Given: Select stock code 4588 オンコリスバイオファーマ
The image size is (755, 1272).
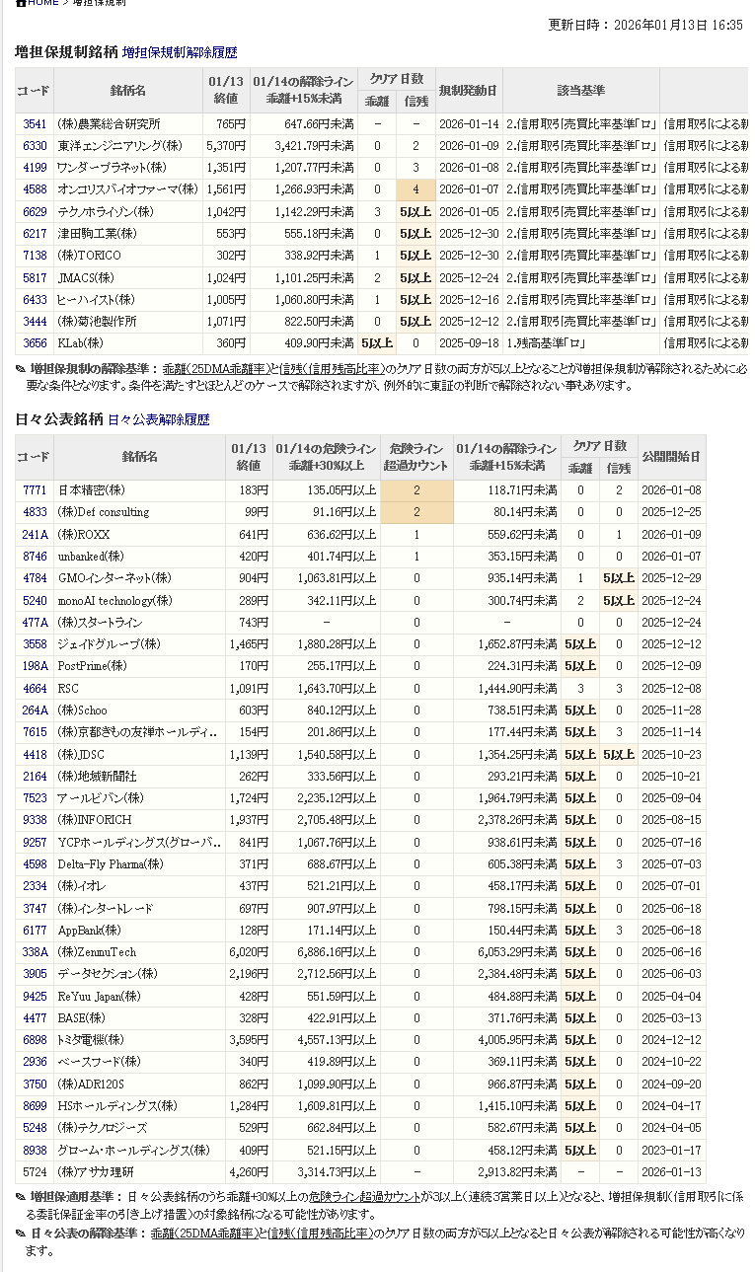Looking at the screenshot, I should pyautogui.click(x=35, y=189).
